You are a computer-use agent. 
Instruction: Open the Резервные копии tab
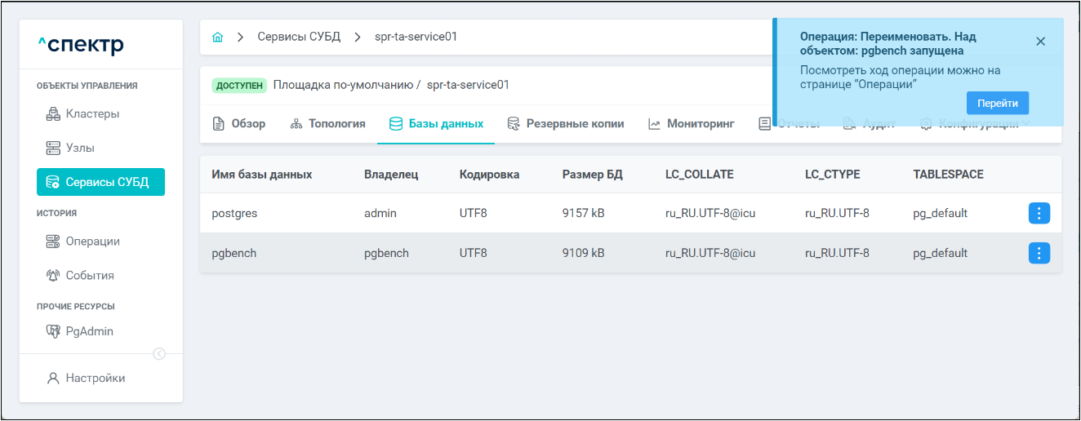pyautogui.click(x=565, y=124)
